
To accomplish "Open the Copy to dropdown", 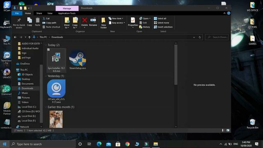I will [75, 23].
